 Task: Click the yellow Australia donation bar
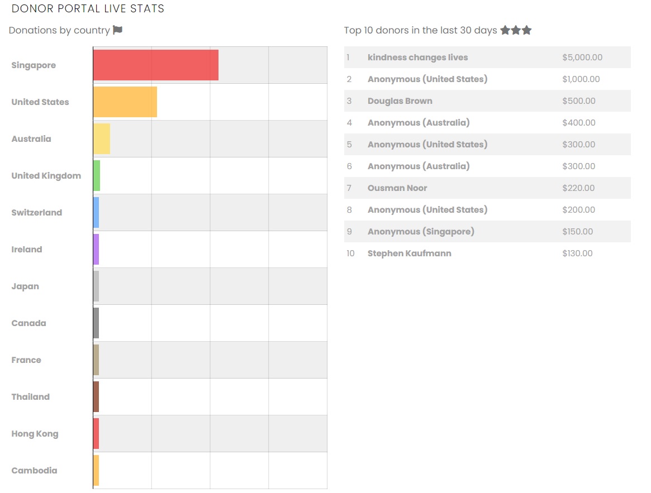click(x=102, y=139)
